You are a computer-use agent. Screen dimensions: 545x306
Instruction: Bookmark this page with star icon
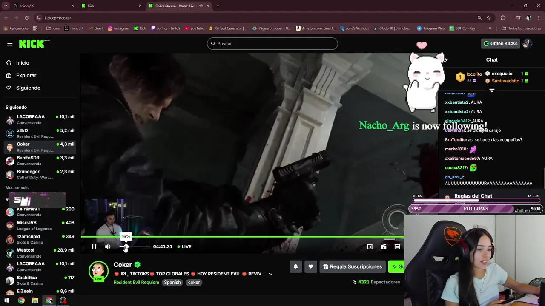(489, 18)
